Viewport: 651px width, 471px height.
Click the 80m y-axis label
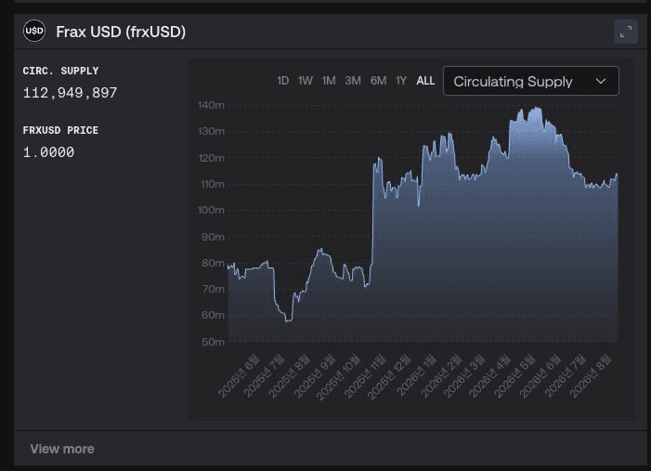click(213, 263)
